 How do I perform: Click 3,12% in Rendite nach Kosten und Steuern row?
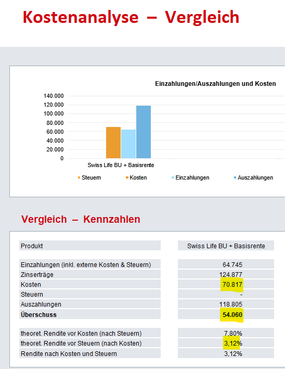pyautogui.click(x=233, y=354)
